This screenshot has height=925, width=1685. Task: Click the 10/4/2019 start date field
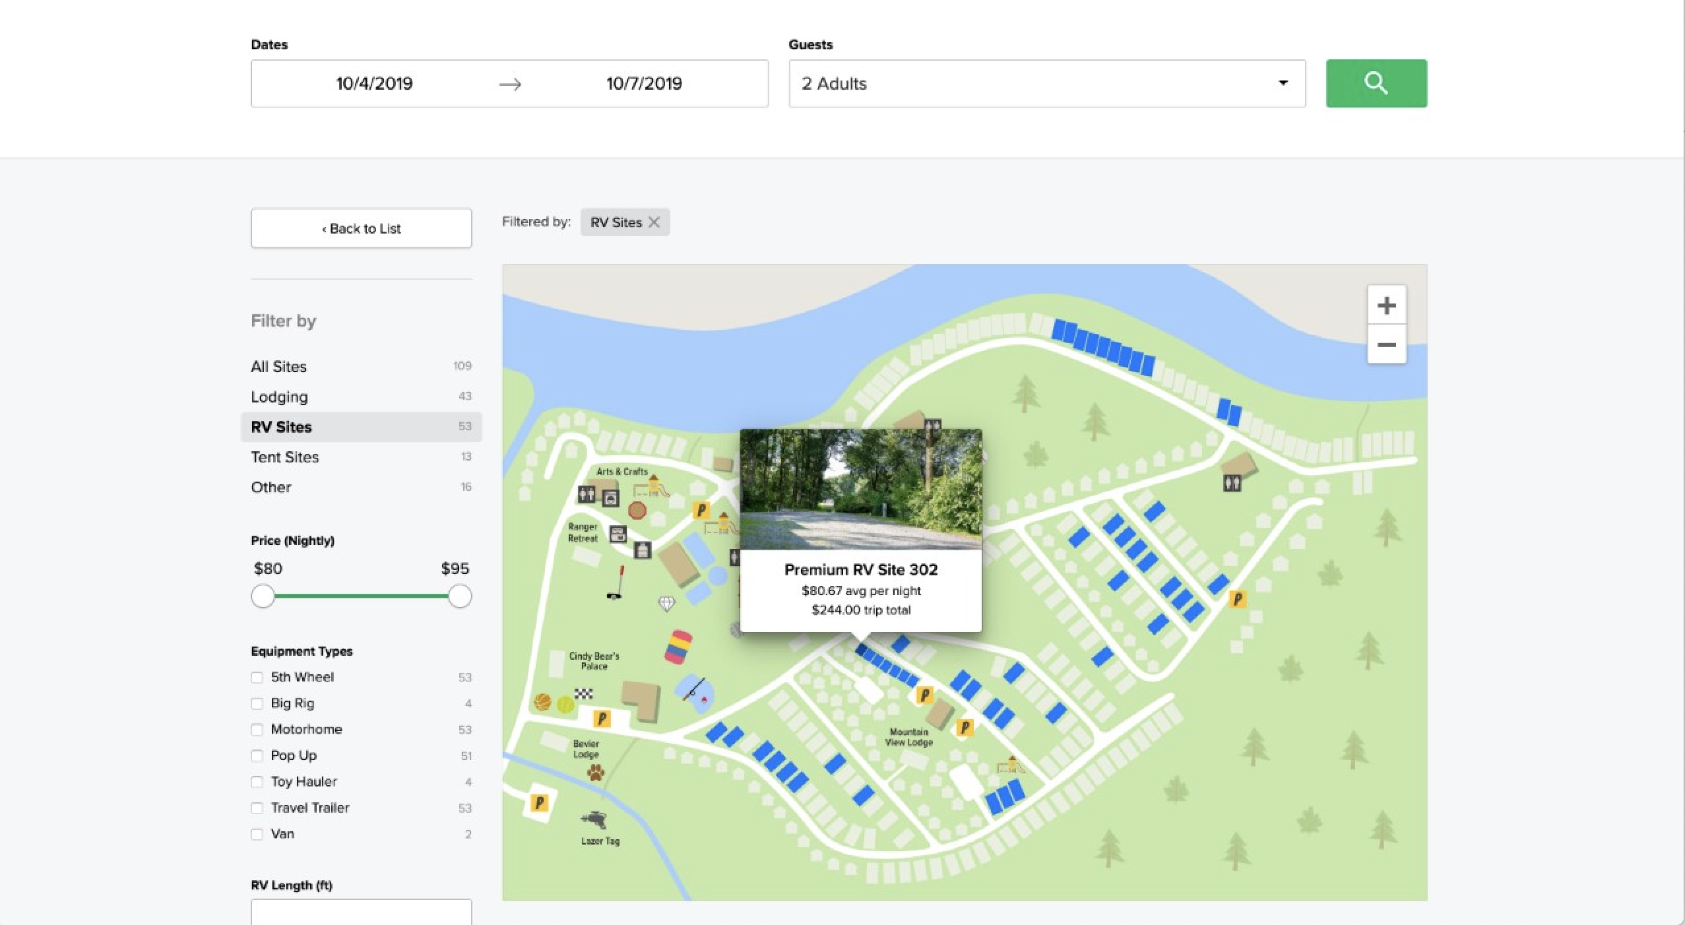pyautogui.click(x=374, y=84)
